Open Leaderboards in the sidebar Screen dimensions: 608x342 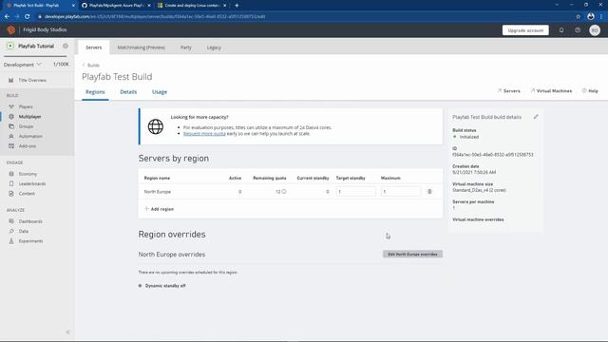point(32,183)
